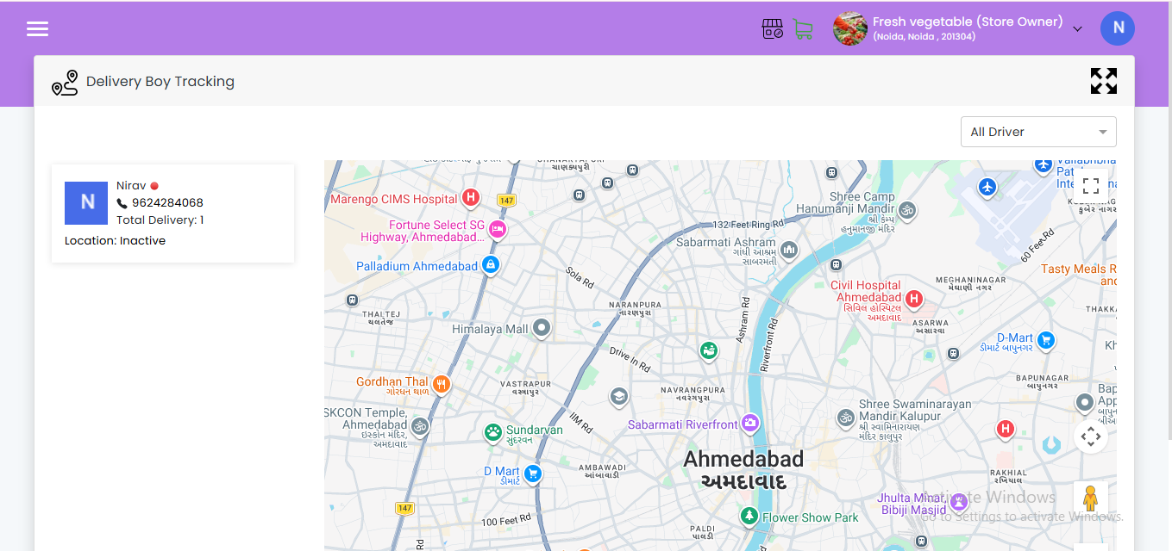Click the Fresh vegetable store thumbnail
The image size is (1172, 551).
(x=849, y=28)
